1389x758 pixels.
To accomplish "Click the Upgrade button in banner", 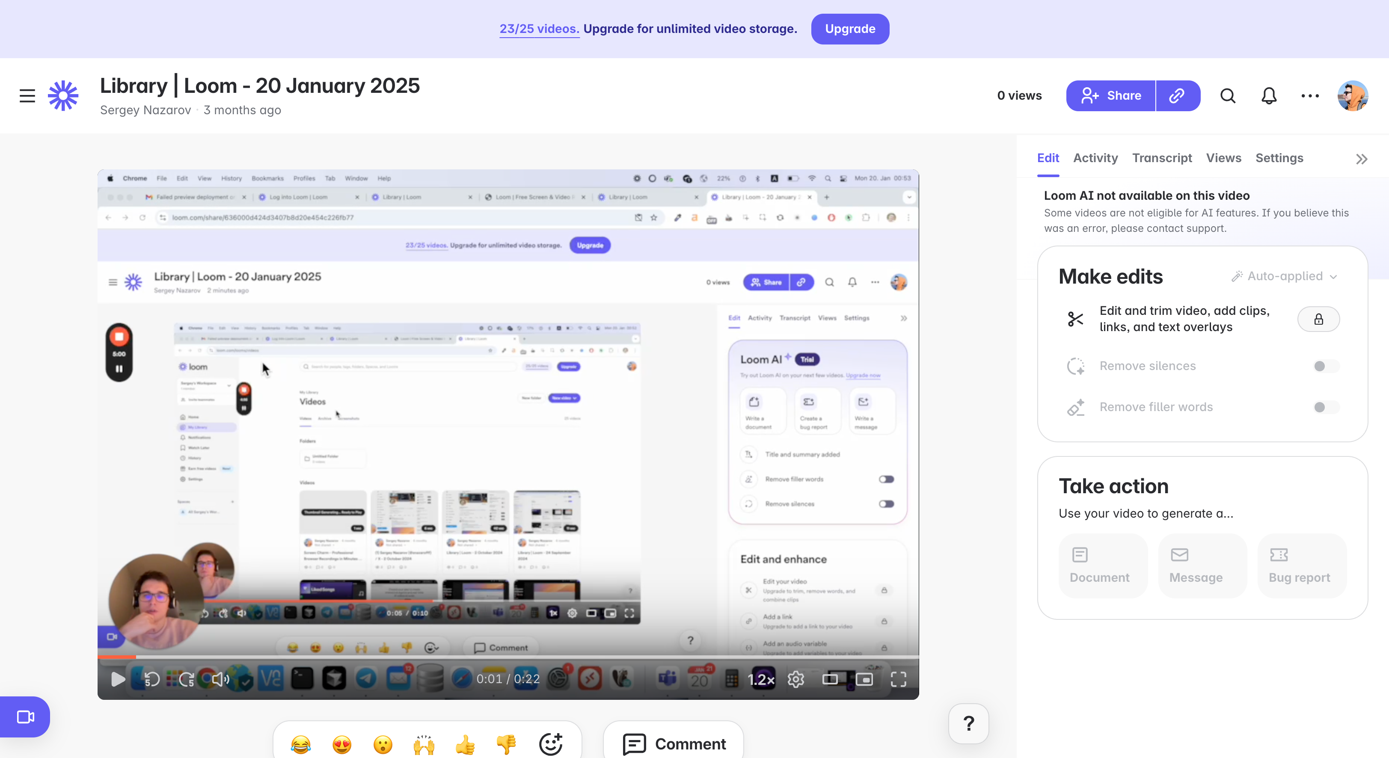I will 850,29.
